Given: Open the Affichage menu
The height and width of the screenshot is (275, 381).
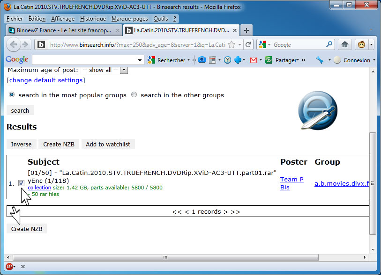Looking at the screenshot, I should (x=63, y=19).
